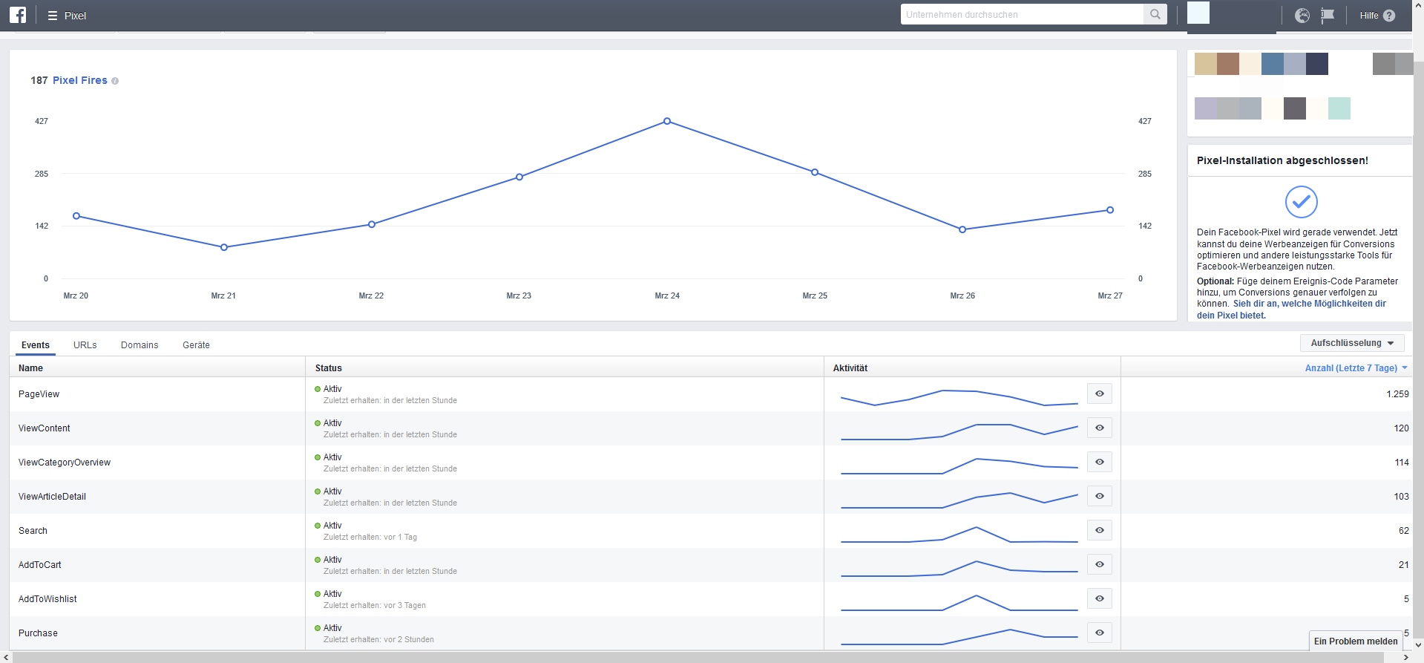The height and width of the screenshot is (663, 1424).
Task: Toggle ViewArticleDetail activity eye button
Action: click(x=1100, y=496)
